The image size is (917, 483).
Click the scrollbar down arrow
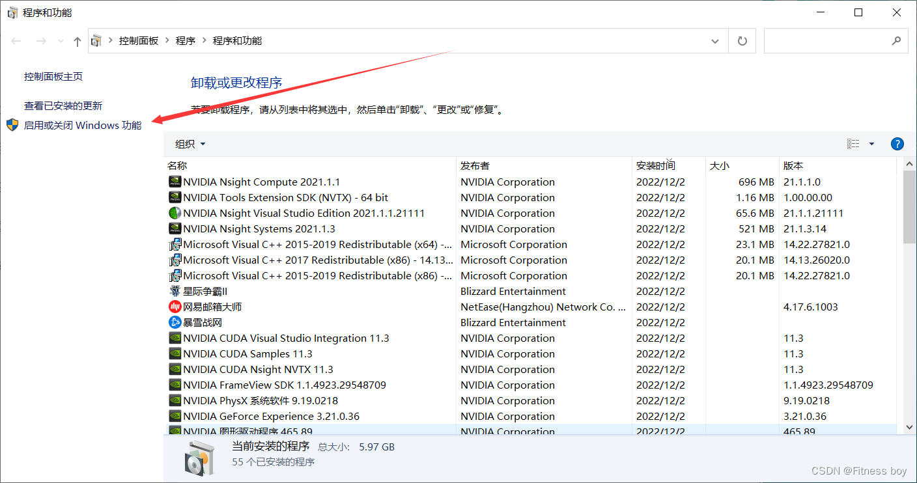[910, 427]
